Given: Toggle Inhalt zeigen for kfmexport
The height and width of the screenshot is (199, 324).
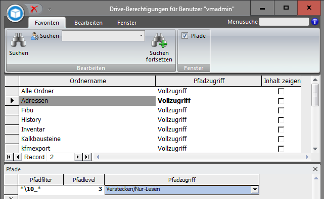Looking at the screenshot, I should (x=281, y=149).
